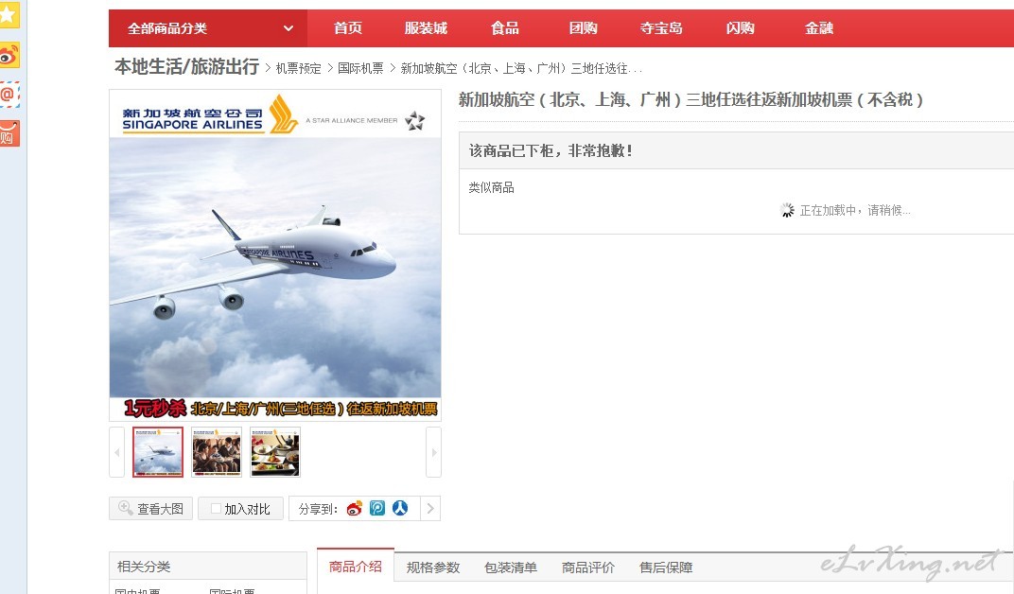Open the 机票预定 breadcrumb link

tap(298, 68)
